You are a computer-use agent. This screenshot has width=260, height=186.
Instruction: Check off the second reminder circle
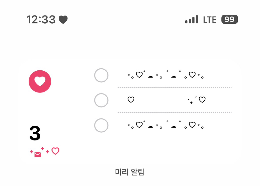[101, 100]
